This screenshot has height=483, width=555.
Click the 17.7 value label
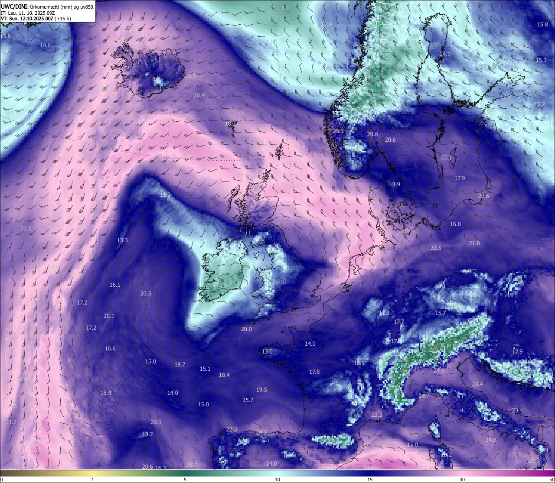pos(399,322)
